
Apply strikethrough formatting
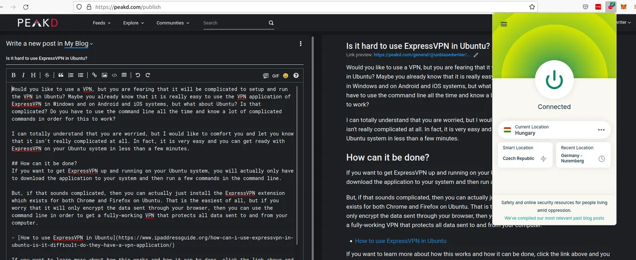(x=47, y=76)
